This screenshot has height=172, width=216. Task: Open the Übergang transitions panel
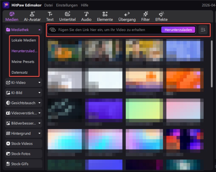coord(127,16)
